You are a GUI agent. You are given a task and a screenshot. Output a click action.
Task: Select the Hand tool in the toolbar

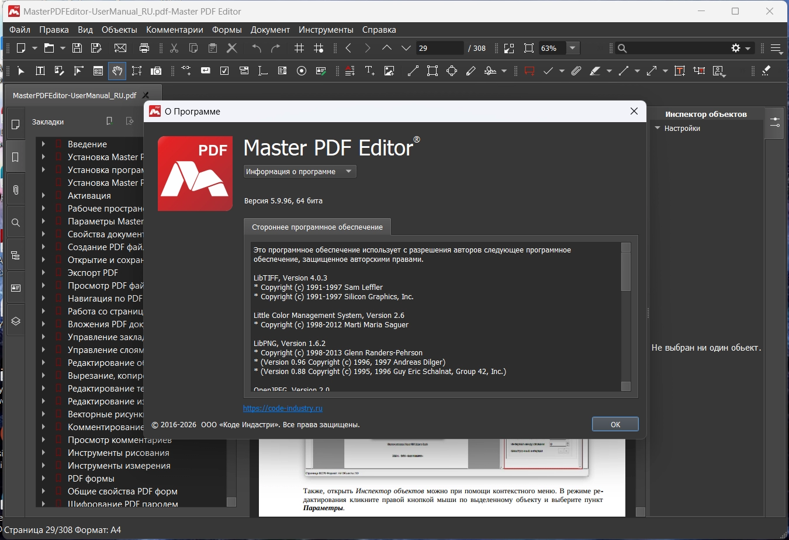coord(117,71)
